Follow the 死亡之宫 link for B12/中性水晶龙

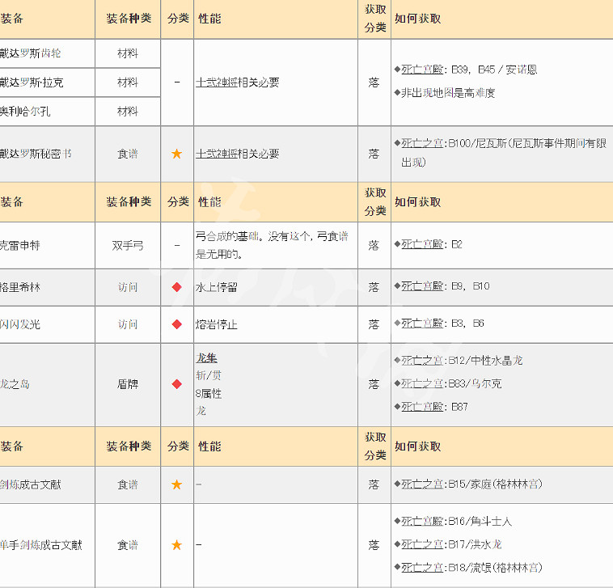pos(423,360)
